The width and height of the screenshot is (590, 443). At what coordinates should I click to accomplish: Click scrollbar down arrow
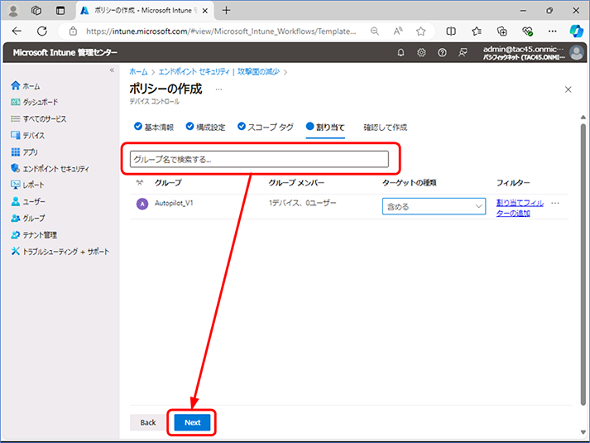coord(583,432)
